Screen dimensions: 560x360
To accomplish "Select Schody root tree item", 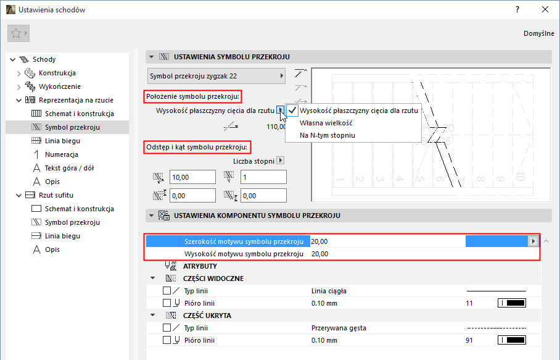I will 44,59.
